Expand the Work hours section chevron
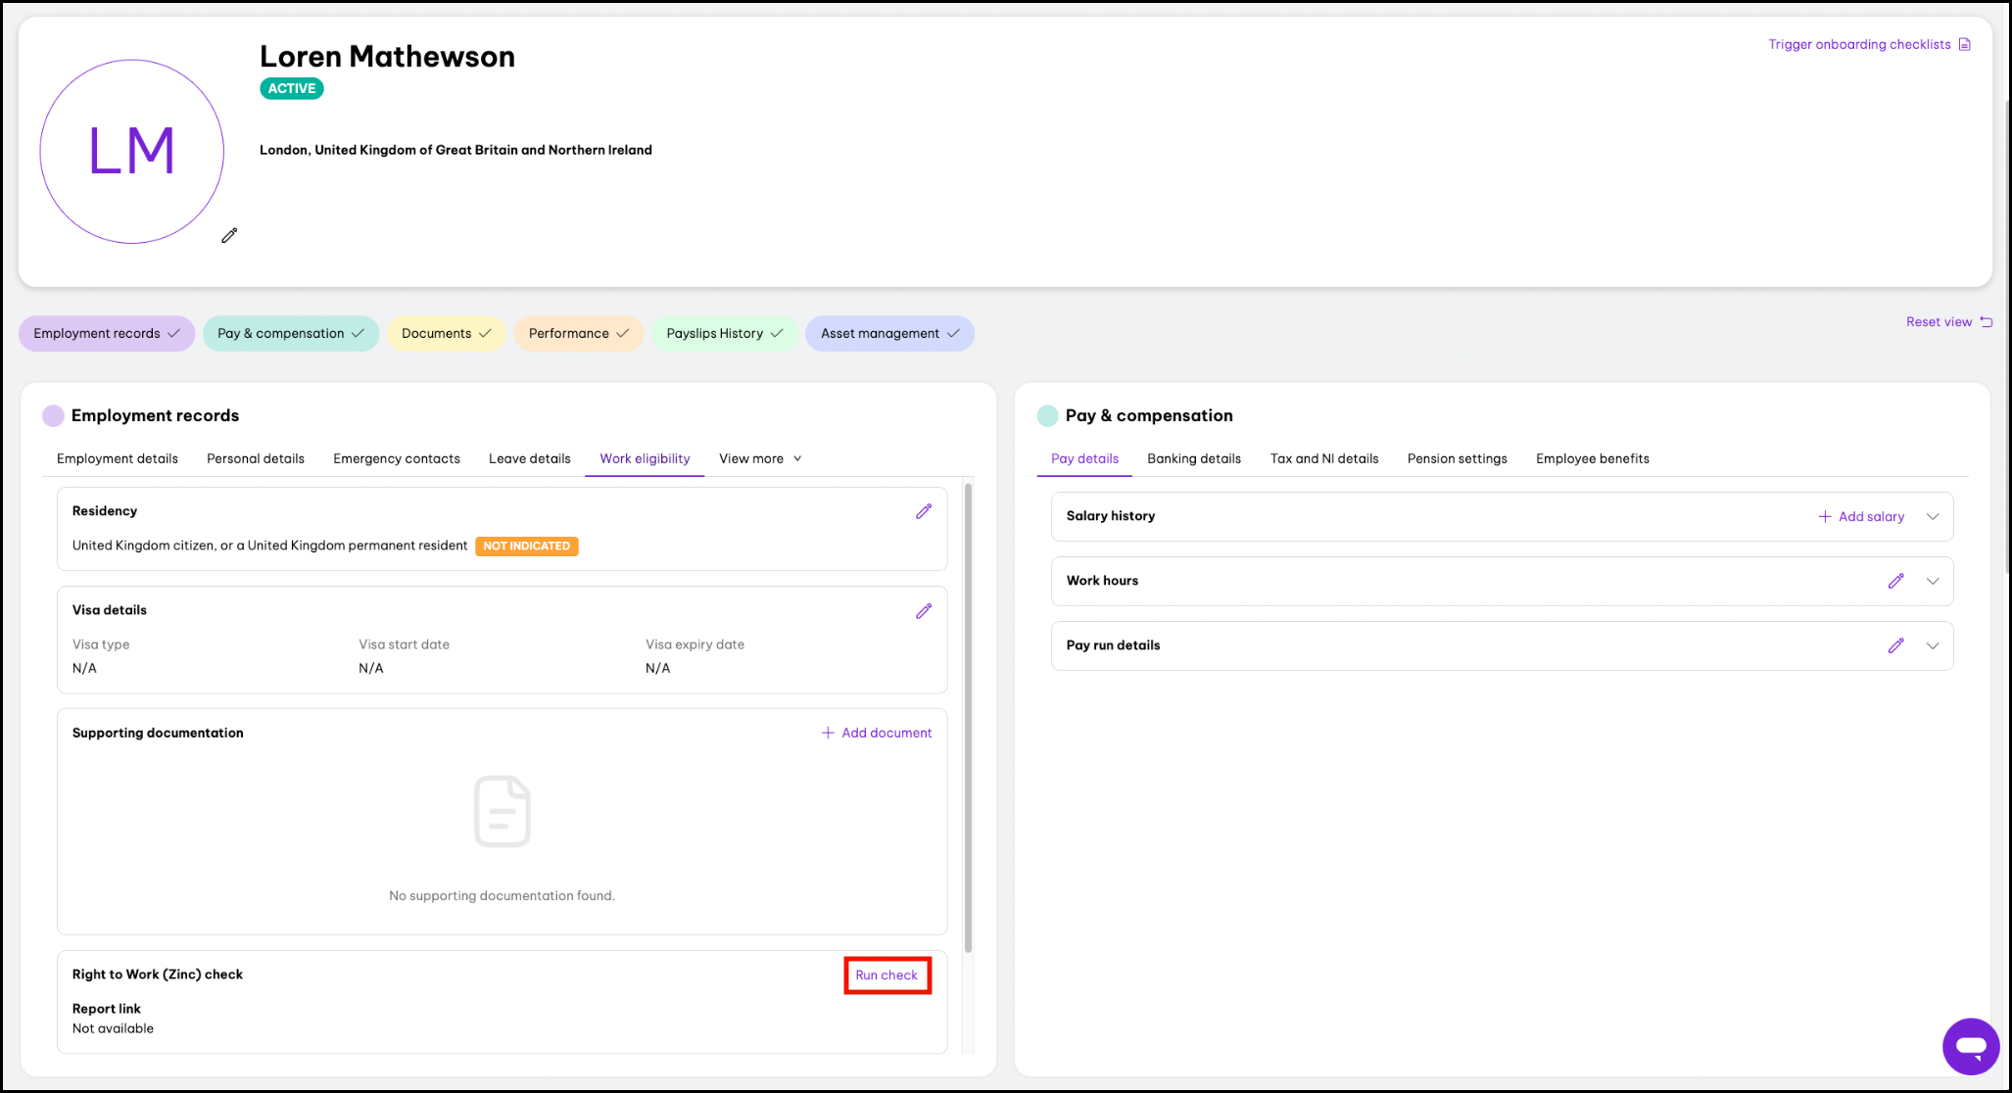 [1932, 581]
